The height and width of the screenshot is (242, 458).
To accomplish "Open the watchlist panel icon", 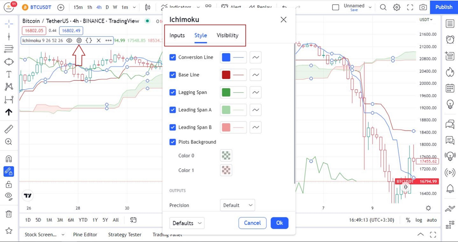I will click(450, 23).
